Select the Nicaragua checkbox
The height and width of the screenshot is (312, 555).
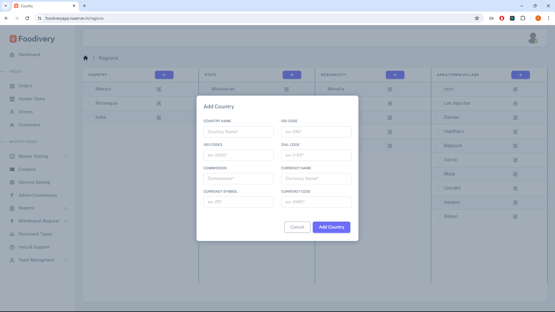tap(91, 104)
